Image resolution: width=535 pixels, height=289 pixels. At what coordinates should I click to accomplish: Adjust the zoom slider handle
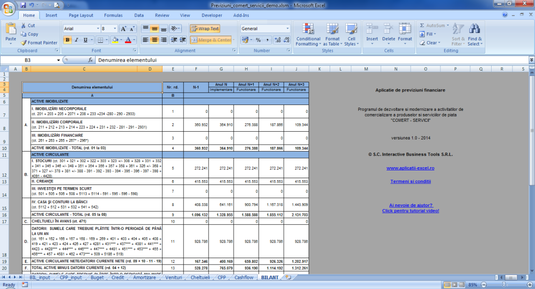[504, 285]
